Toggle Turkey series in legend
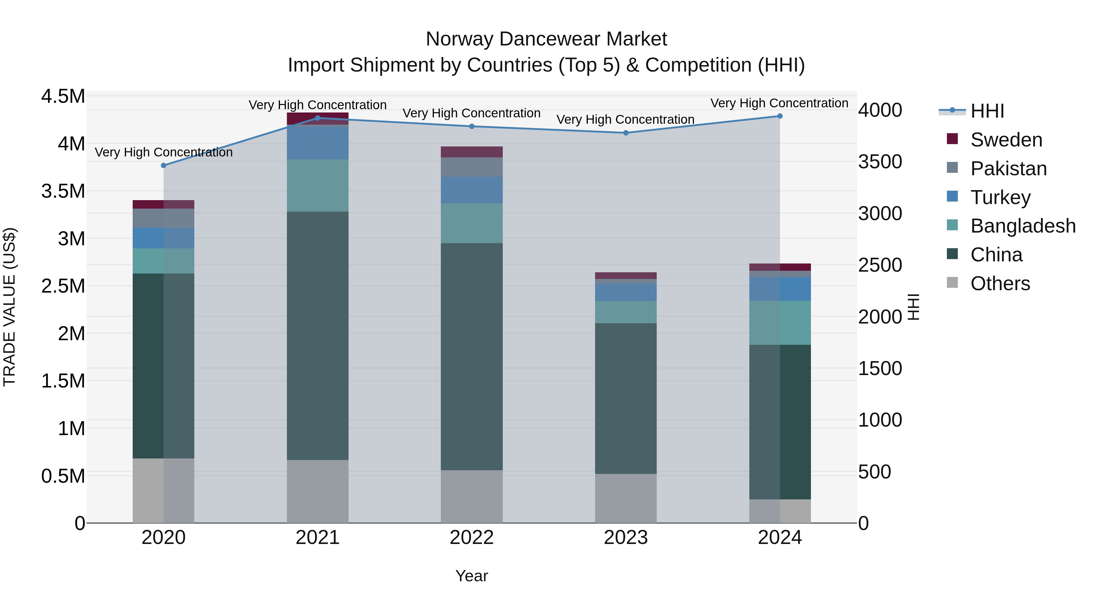 tap(988, 197)
